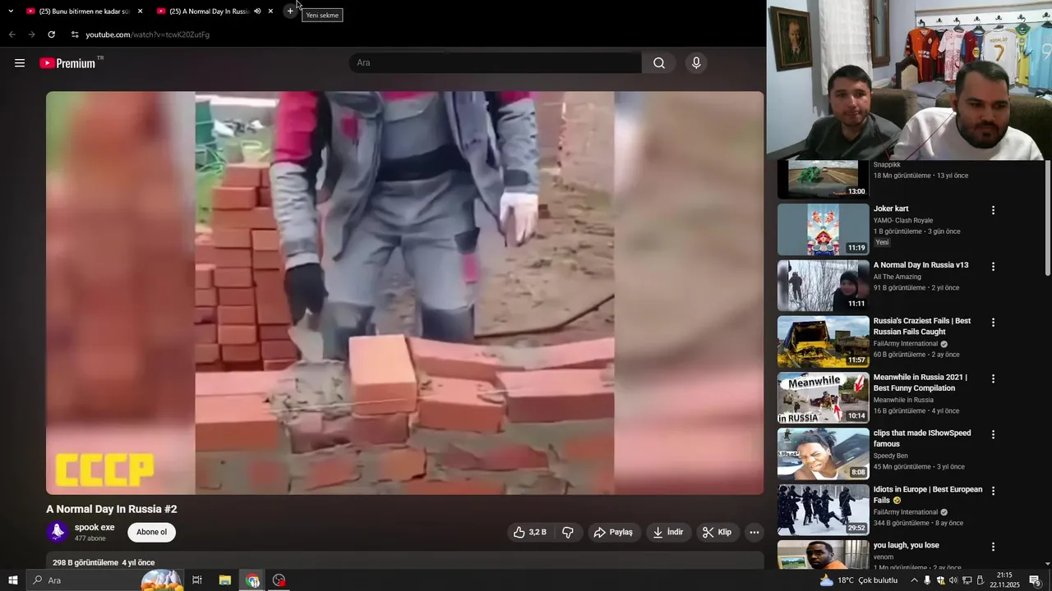The width and height of the screenshot is (1052, 591).
Task: Open Russia's Craziest Fails thumbnail
Action: 823,341
